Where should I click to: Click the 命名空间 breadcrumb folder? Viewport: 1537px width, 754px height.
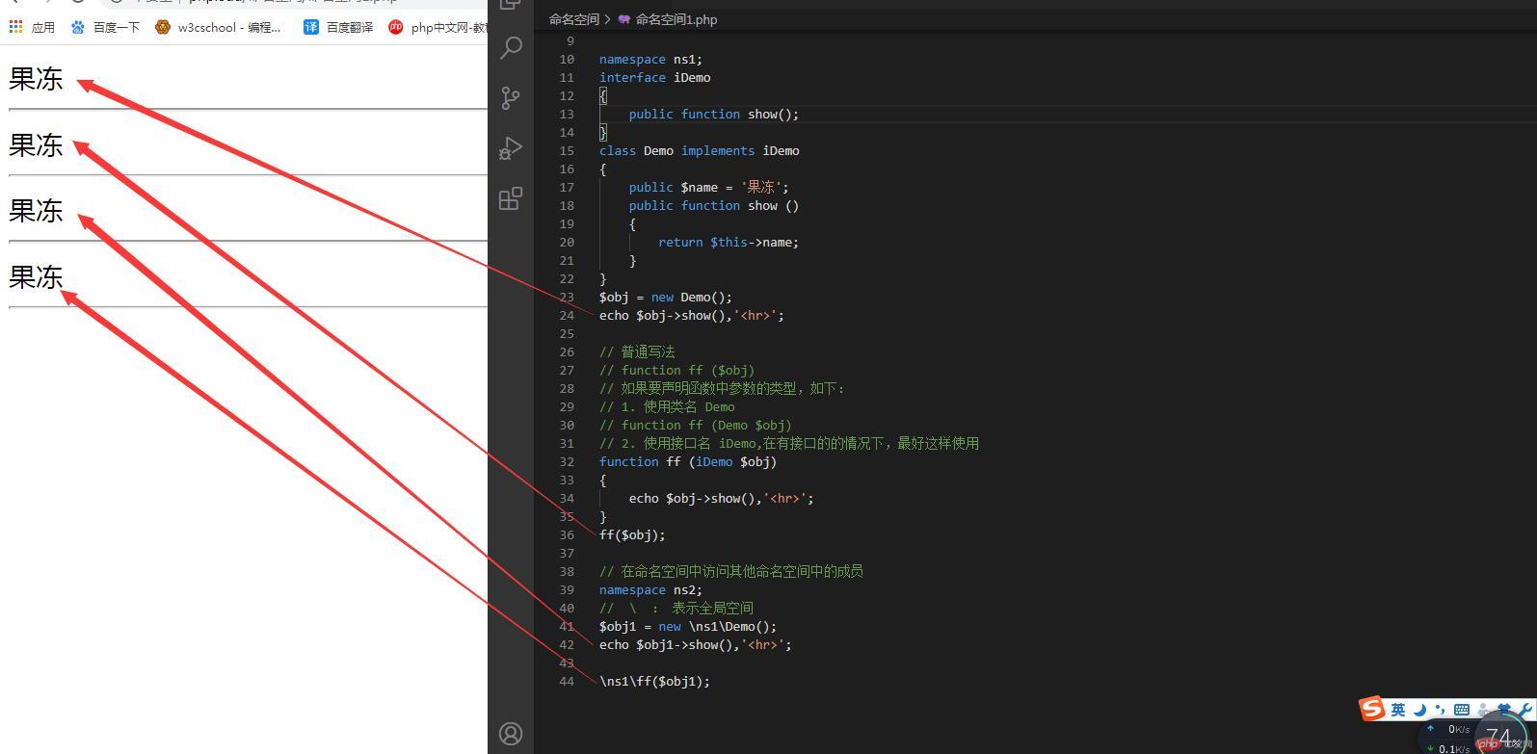[x=574, y=19]
